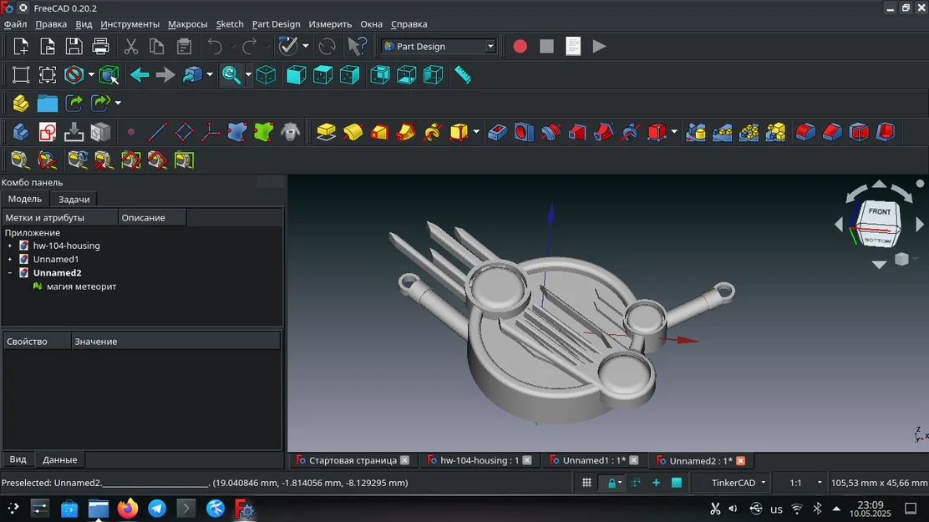Start macro recording with red button
The image size is (929, 522).
pyautogui.click(x=520, y=46)
